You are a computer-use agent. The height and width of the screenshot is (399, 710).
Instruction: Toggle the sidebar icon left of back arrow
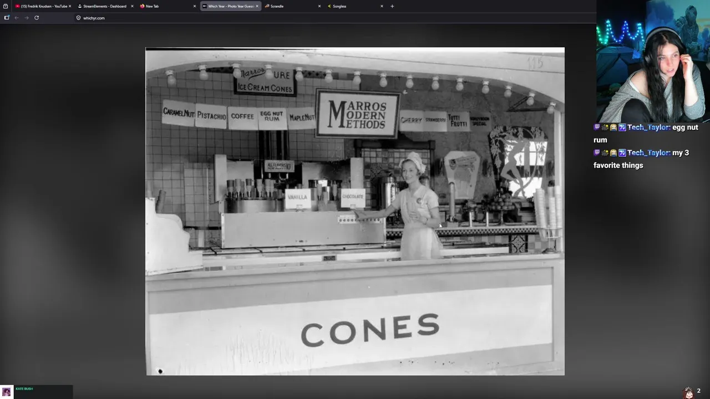point(7,18)
